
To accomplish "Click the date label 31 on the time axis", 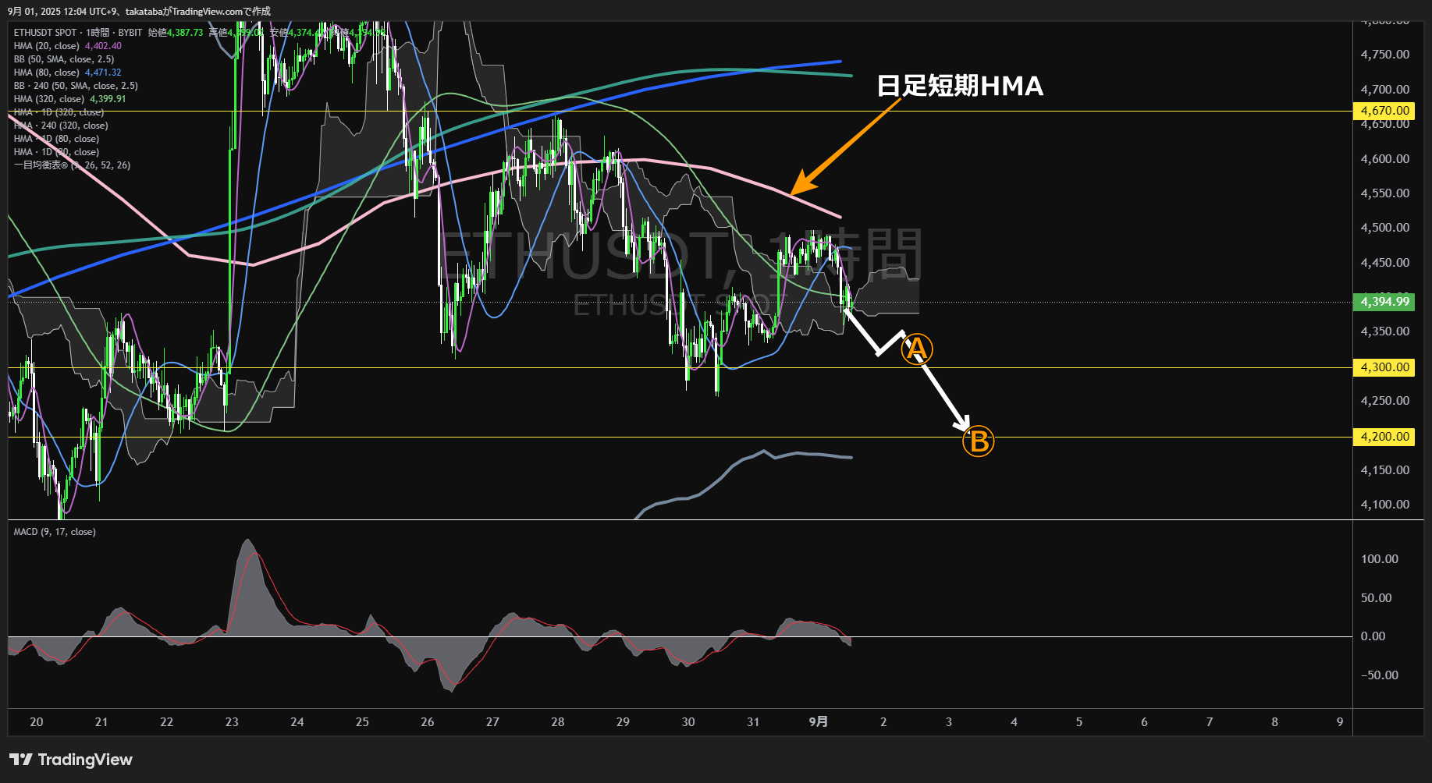I will pyautogui.click(x=753, y=722).
